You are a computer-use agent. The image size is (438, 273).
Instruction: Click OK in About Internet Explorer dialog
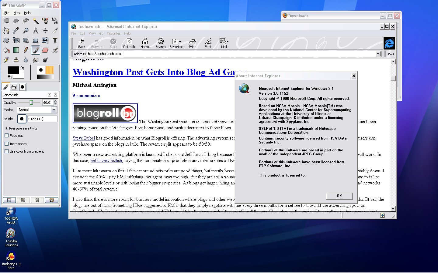coord(339,196)
